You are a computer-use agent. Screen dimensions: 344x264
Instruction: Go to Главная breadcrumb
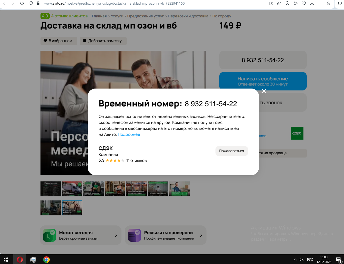point(99,16)
